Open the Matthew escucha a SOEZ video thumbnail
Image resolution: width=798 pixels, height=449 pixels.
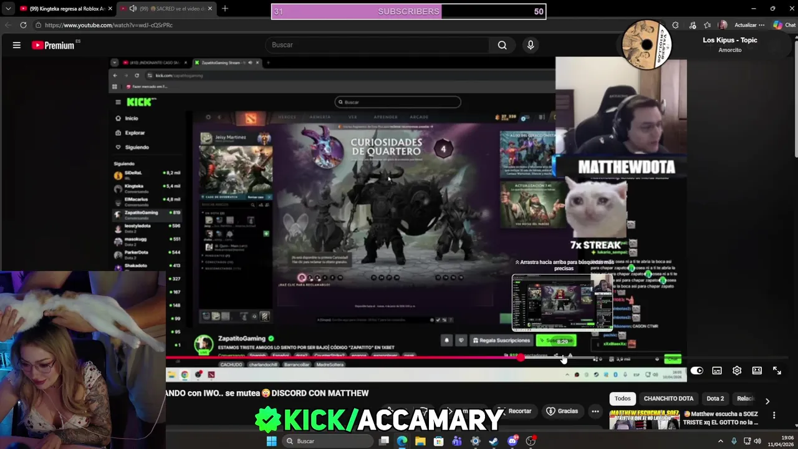click(644, 420)
